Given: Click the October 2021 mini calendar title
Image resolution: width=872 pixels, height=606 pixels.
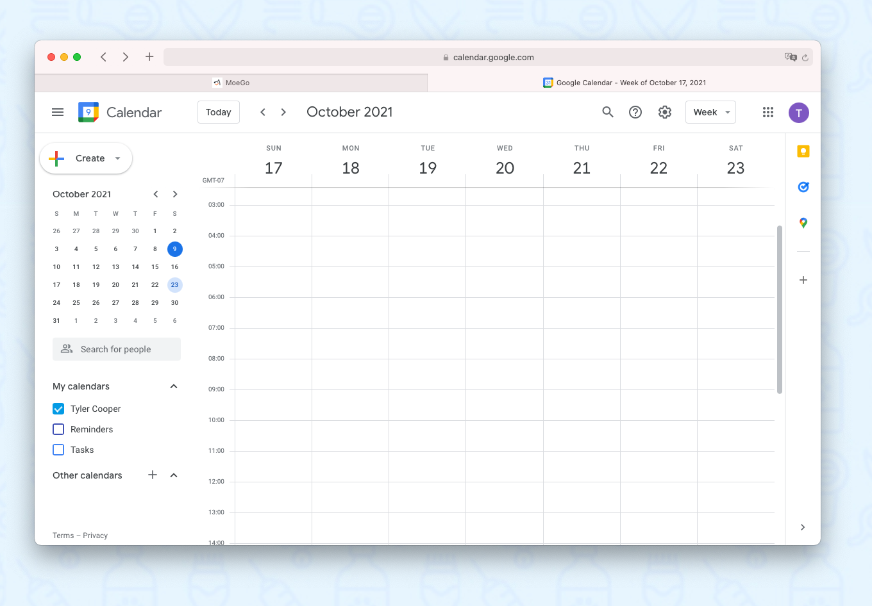Looking at the screenshot, I should [x=82, y=194].
